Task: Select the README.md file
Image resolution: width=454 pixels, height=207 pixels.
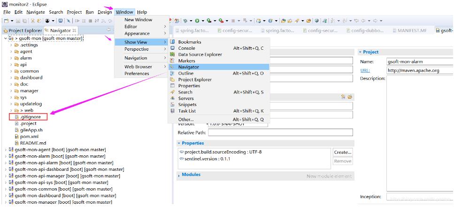Action: point(31,143)
